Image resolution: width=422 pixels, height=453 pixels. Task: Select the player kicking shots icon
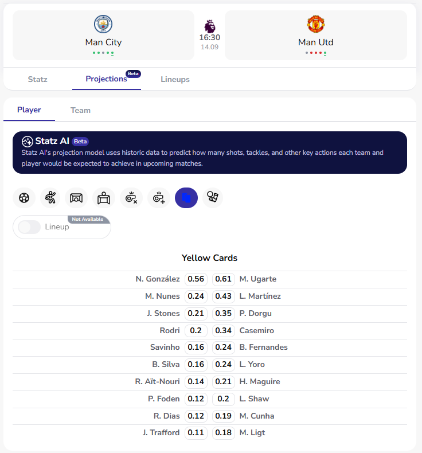coord(50,198)
